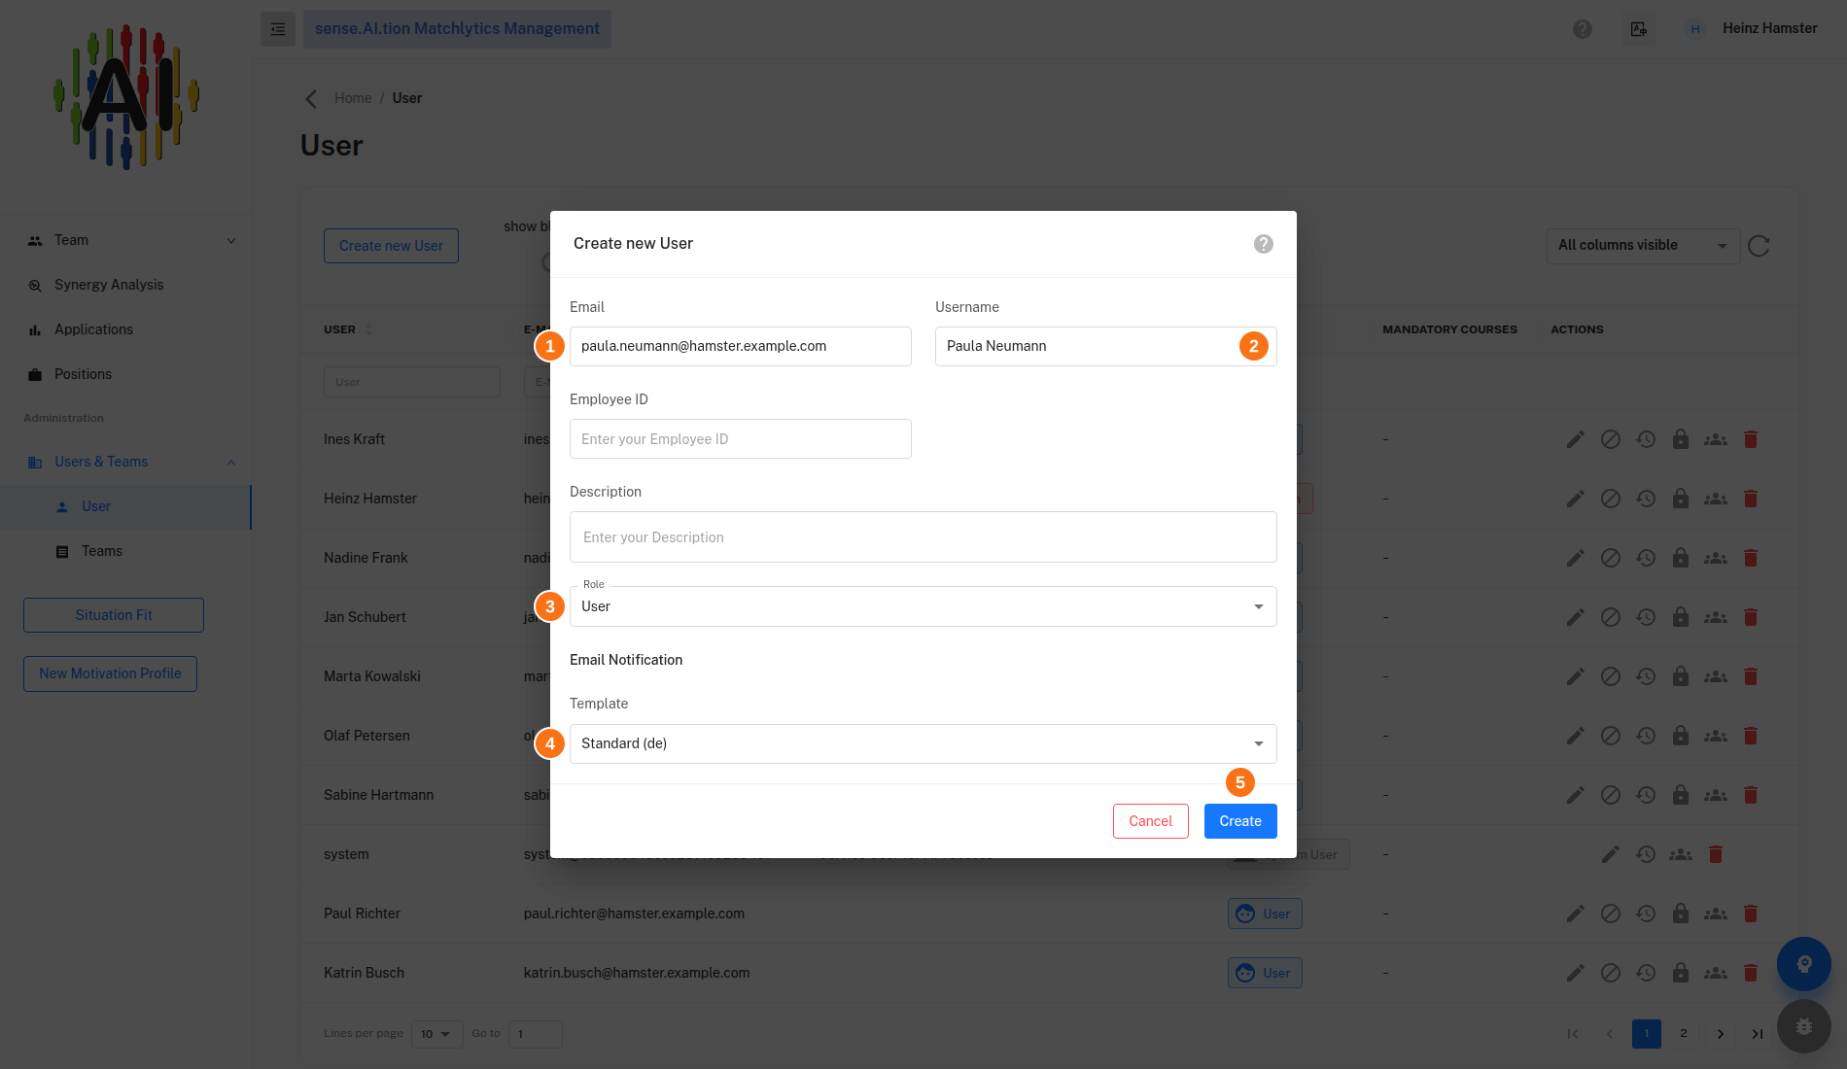Open the bug report floating button
Image resolution: width=1847 pixels, height=1069 pixels.
(x=1804, y=1026)
